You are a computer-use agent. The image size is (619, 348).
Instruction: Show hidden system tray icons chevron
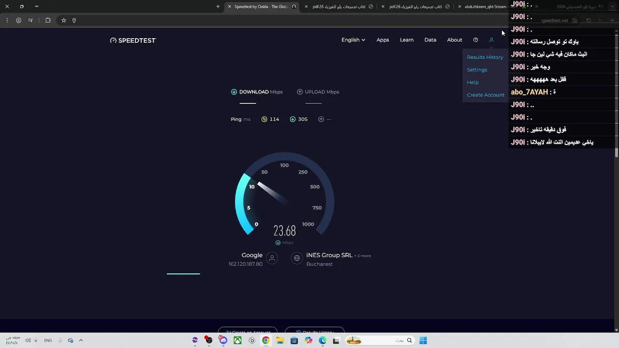coord(81,341)
